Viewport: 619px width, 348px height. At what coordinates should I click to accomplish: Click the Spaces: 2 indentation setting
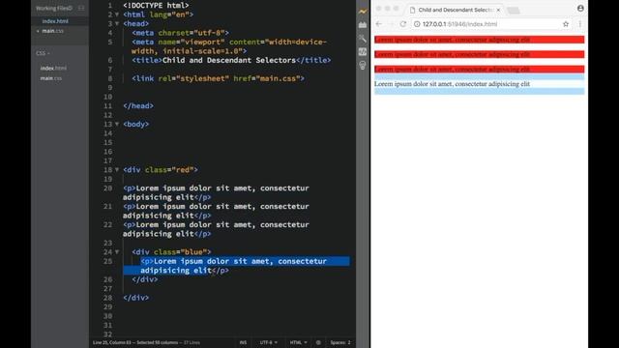point(340,342)
